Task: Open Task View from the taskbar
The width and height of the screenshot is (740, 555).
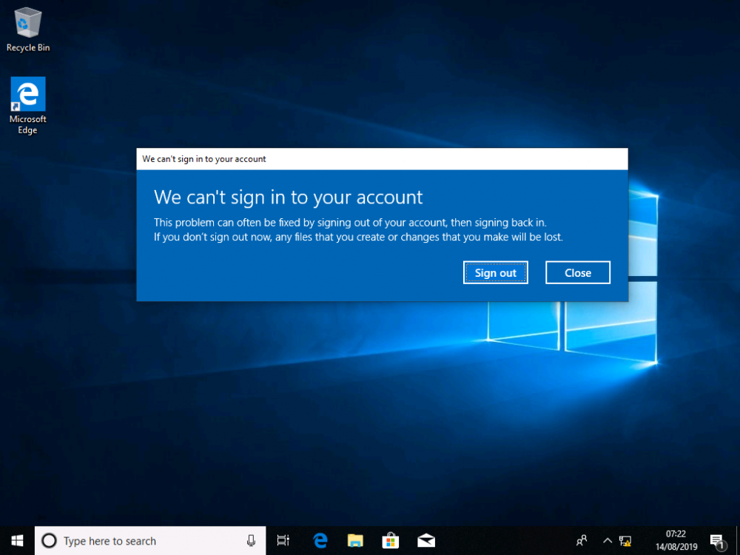Action: tap(283, 541)
